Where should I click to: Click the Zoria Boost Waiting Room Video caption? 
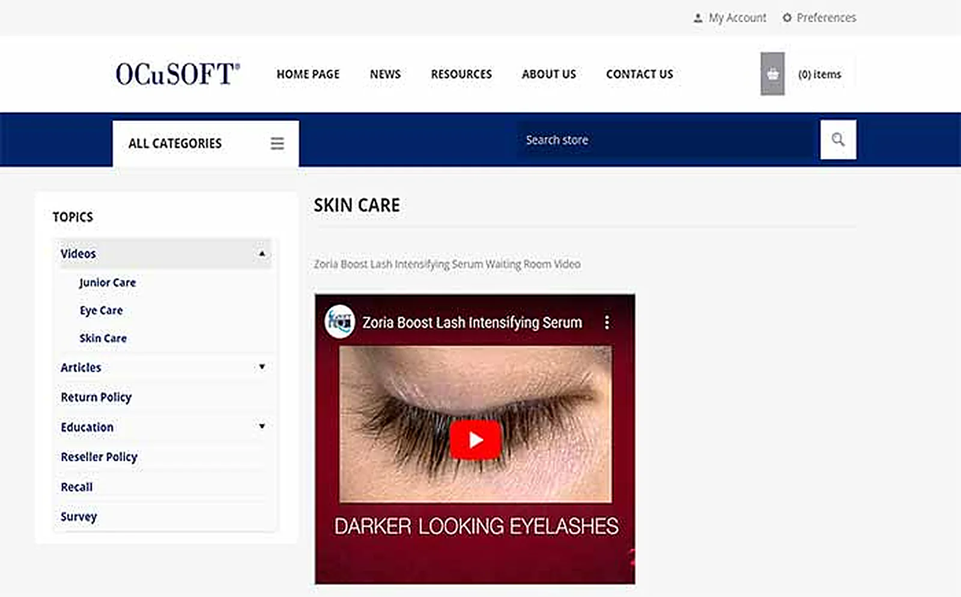tap(447, 264)
